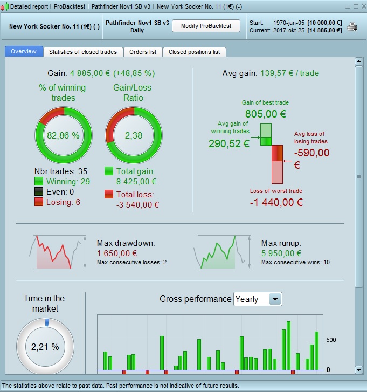Viewport: 367px width, 392px height.
Task: Click 'Max consecutive losses: 2' text
Action: 131,262
